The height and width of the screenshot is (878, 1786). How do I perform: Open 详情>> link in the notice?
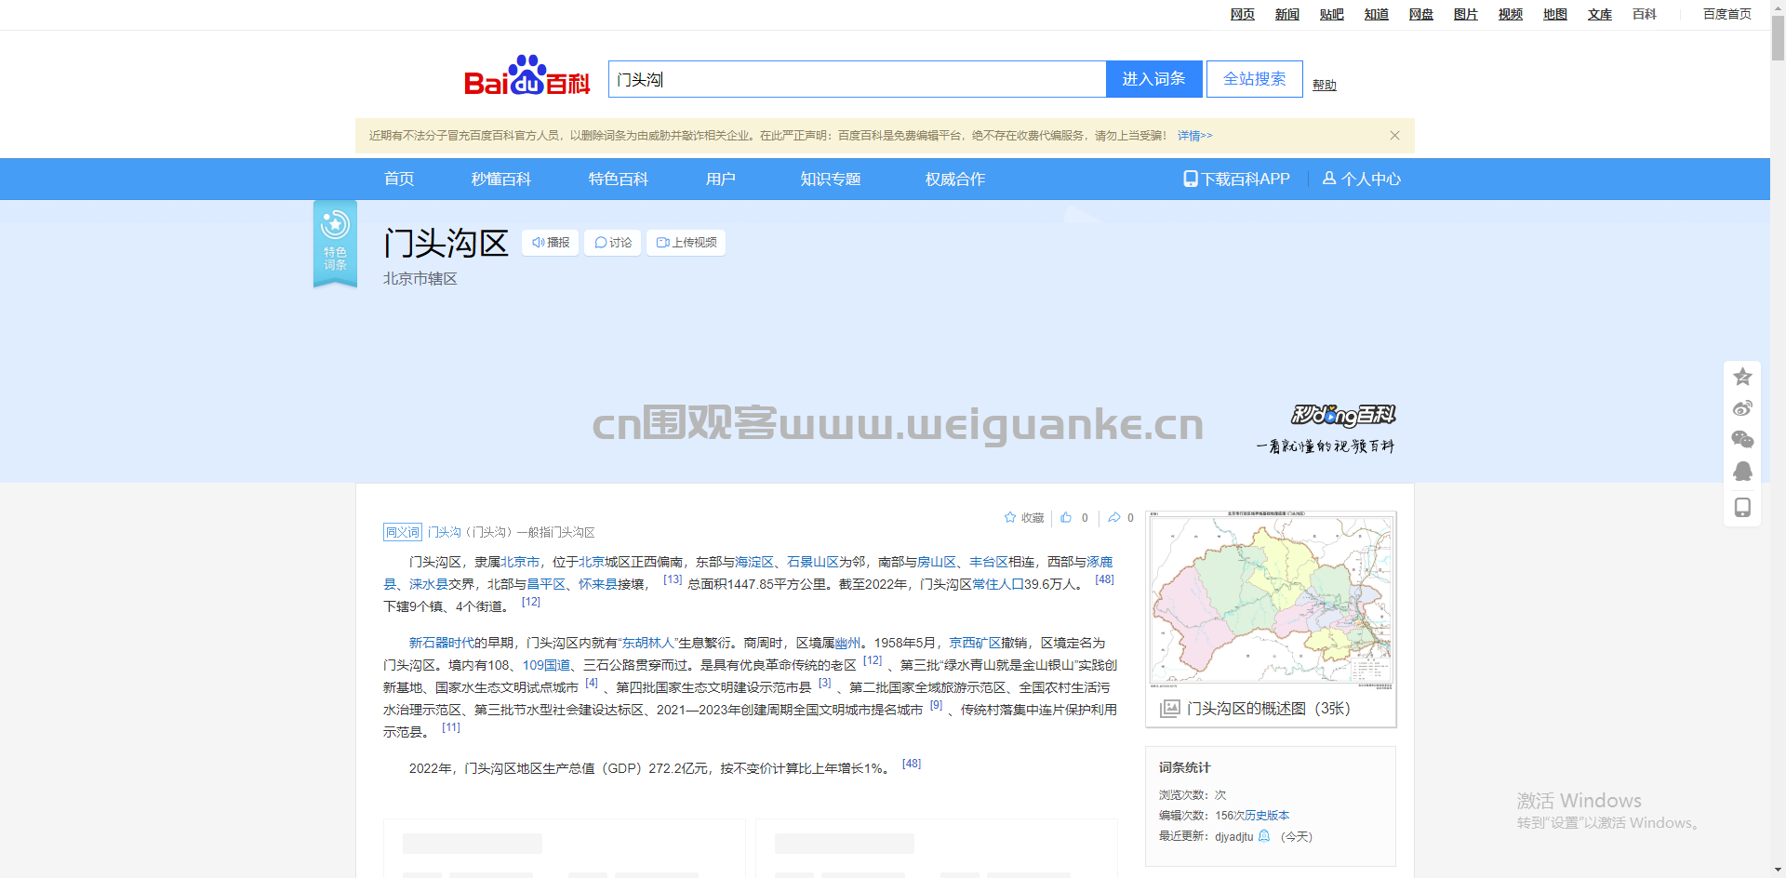click(x=1194, y=136)
